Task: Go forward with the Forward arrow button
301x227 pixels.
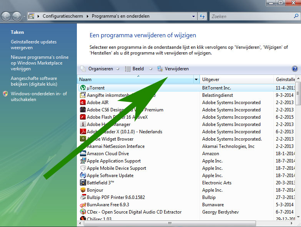Action: point(17,16)
